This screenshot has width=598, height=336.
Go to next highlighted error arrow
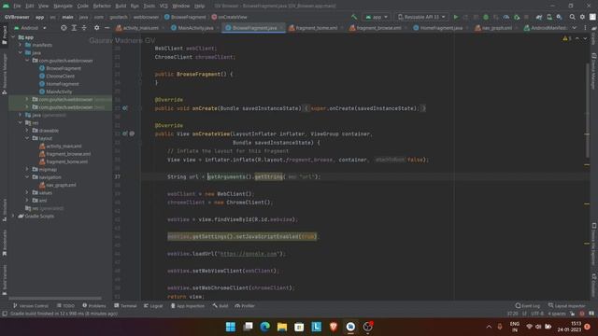click(585, 38)
